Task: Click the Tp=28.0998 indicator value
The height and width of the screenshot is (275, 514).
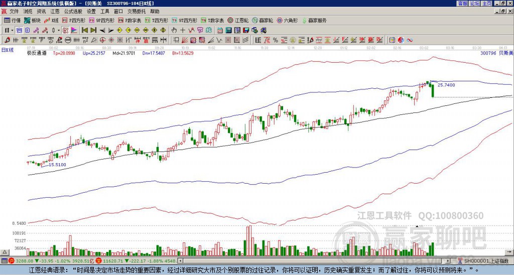Action: click(x=64, y=53)
